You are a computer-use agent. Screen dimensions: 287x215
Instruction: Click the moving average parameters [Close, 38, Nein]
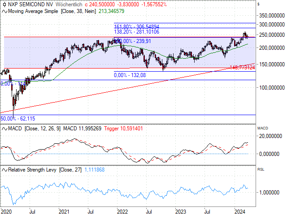(x=78, y=11)
